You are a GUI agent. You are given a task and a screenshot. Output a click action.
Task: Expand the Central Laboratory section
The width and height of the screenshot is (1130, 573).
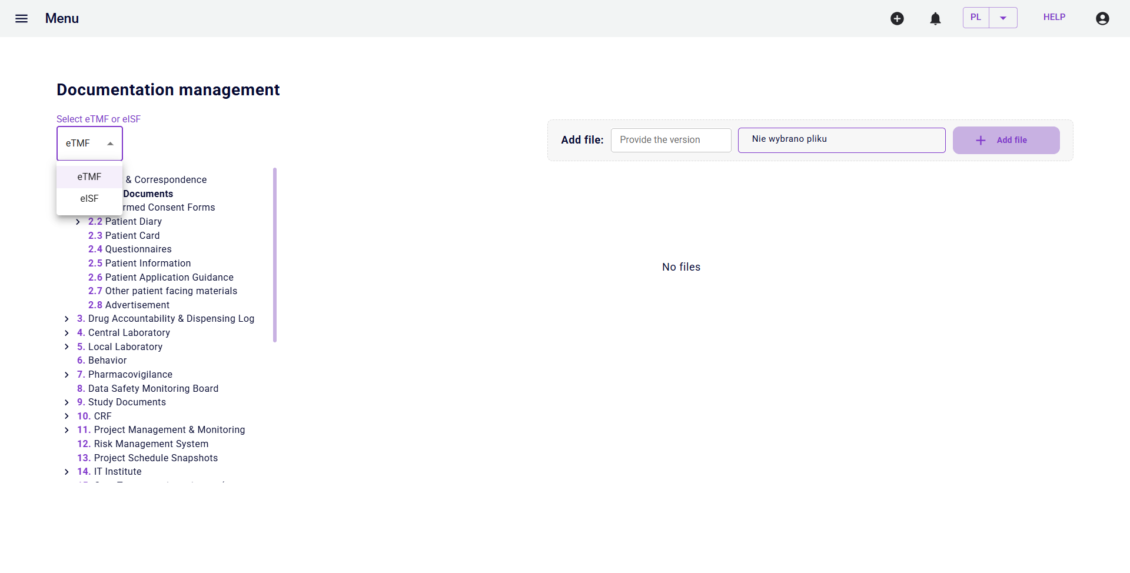(67, 333)
